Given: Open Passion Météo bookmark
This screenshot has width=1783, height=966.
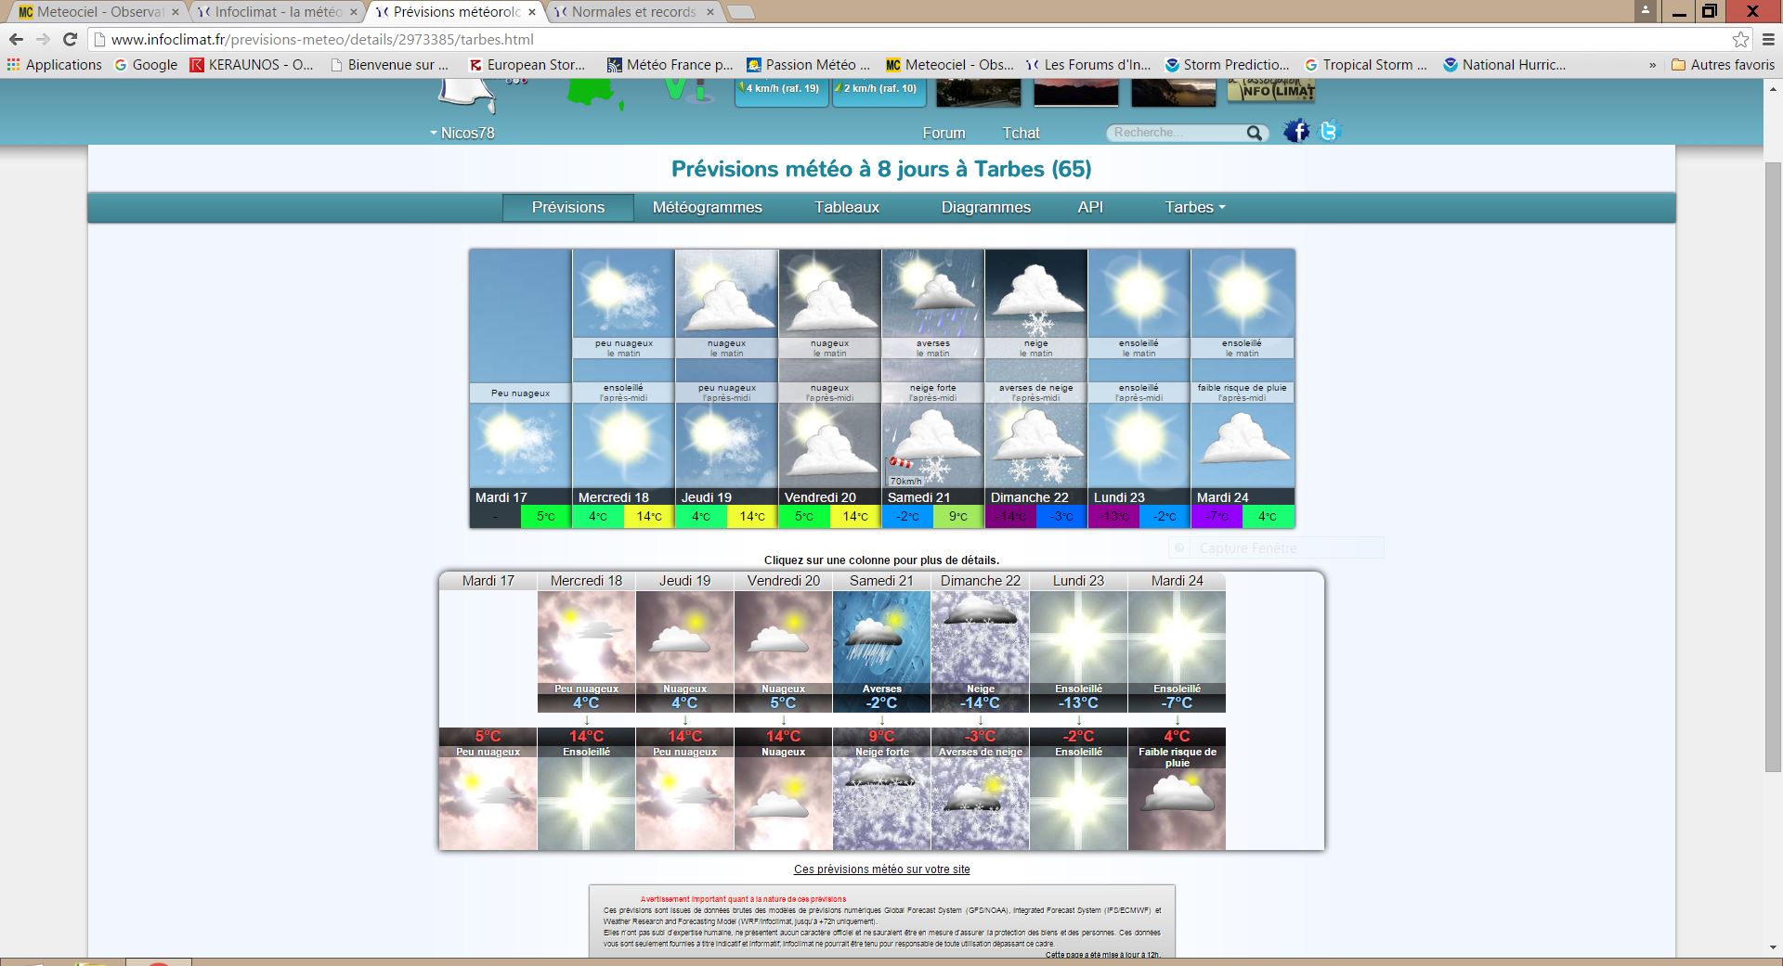Looking at the screenshot, I should (808, 65).
